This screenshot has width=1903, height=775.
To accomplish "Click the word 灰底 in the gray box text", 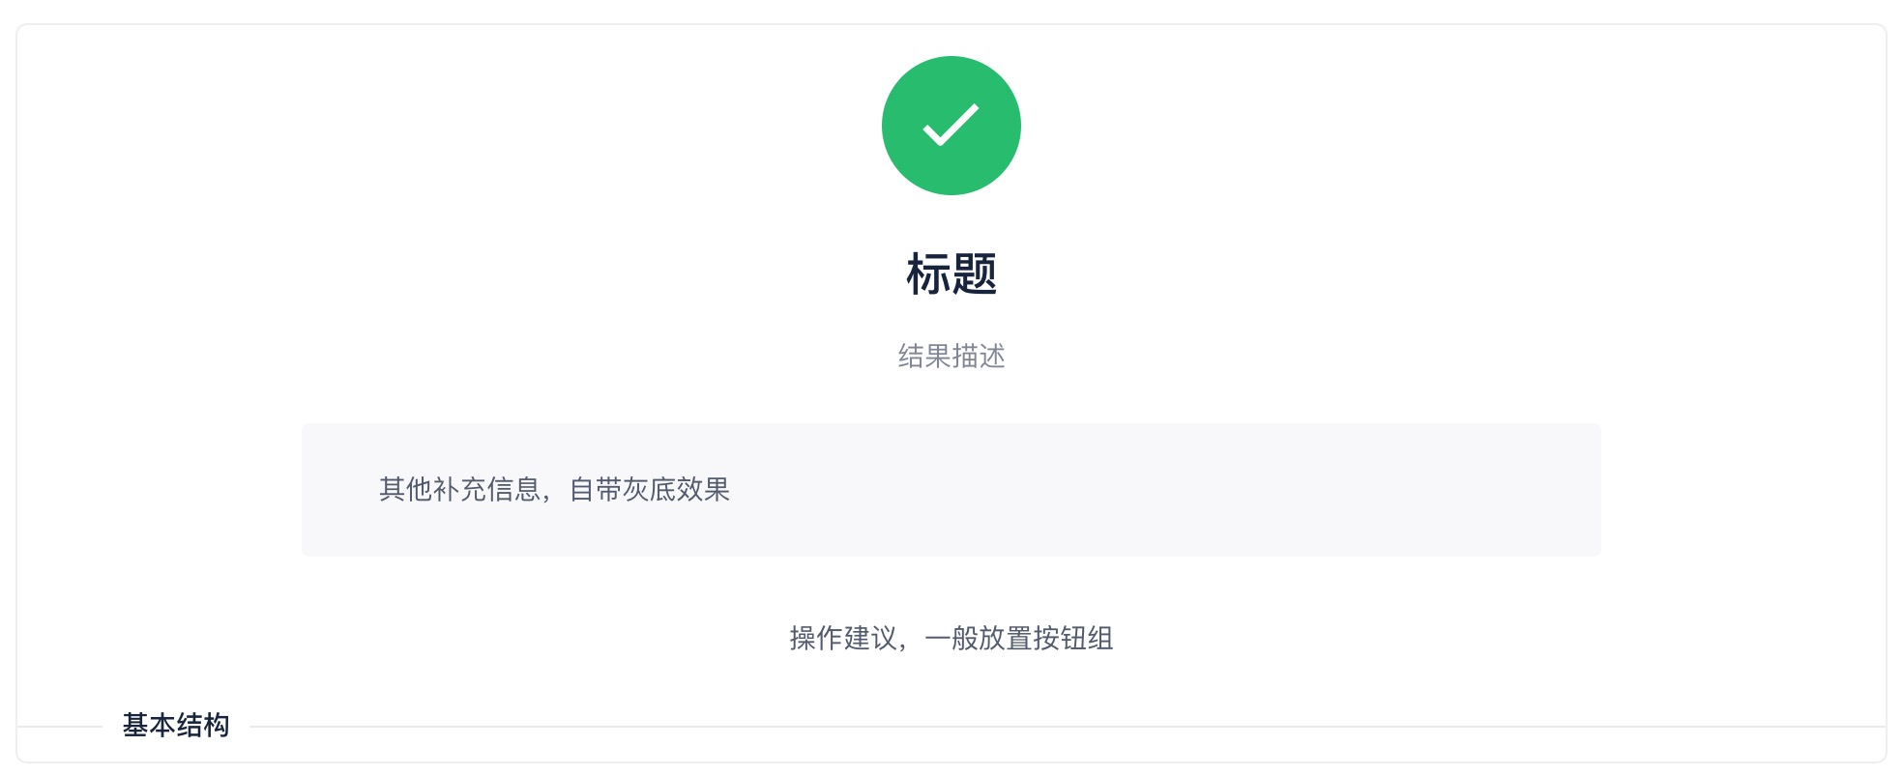I will point(663,490).
